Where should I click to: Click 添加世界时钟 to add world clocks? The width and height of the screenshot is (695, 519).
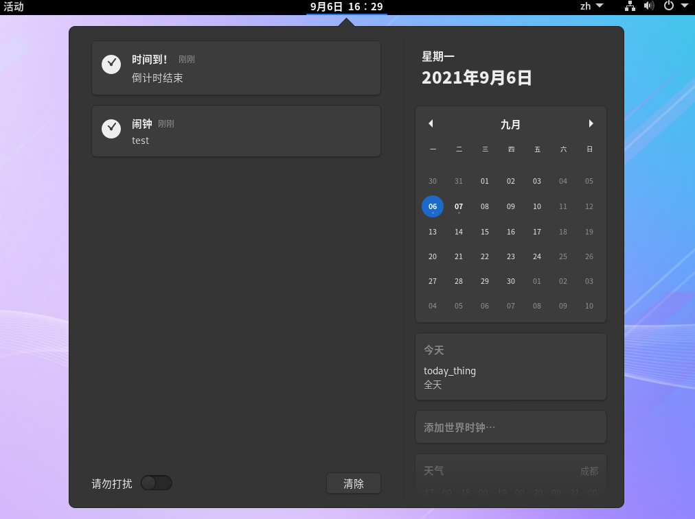pyautogui.click(x=510, y=427)
